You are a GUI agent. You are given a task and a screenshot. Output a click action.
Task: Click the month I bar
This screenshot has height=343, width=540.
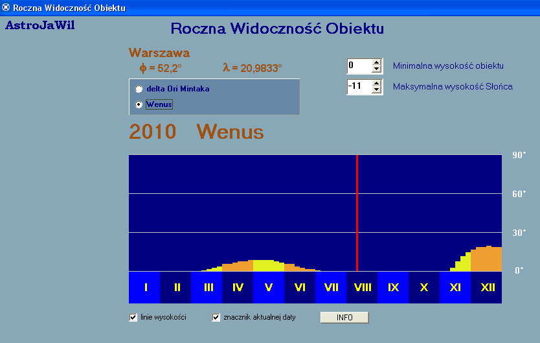144,287
